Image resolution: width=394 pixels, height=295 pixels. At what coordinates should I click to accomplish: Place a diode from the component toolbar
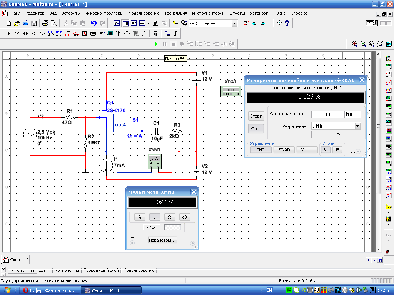coord(25,34)
